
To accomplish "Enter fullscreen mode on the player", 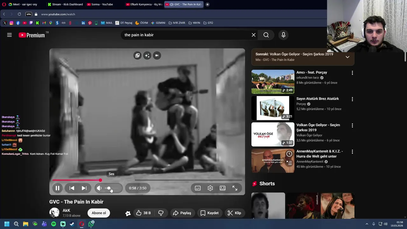I will tap(235, 188).
